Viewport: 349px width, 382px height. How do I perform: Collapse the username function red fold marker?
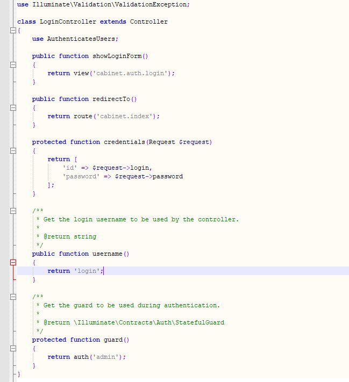tap(13, 262)
